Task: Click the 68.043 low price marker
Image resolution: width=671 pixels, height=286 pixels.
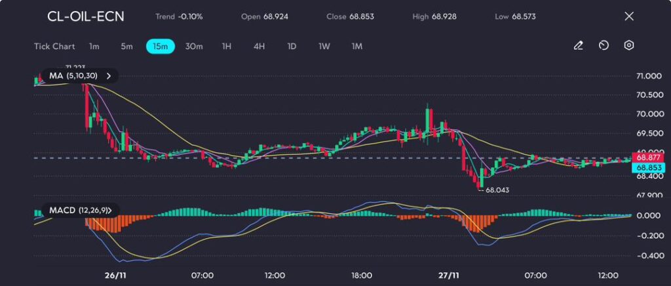Action: click(495, 190)
